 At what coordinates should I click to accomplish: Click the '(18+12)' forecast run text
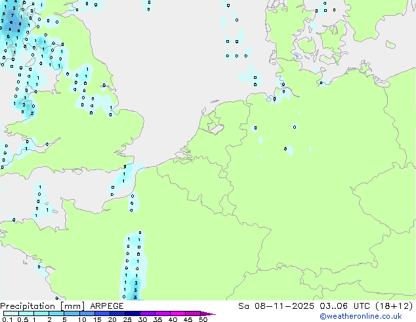coord(394,306)
